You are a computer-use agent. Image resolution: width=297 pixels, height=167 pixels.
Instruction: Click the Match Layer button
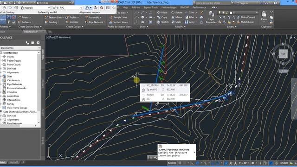(245, 22)
